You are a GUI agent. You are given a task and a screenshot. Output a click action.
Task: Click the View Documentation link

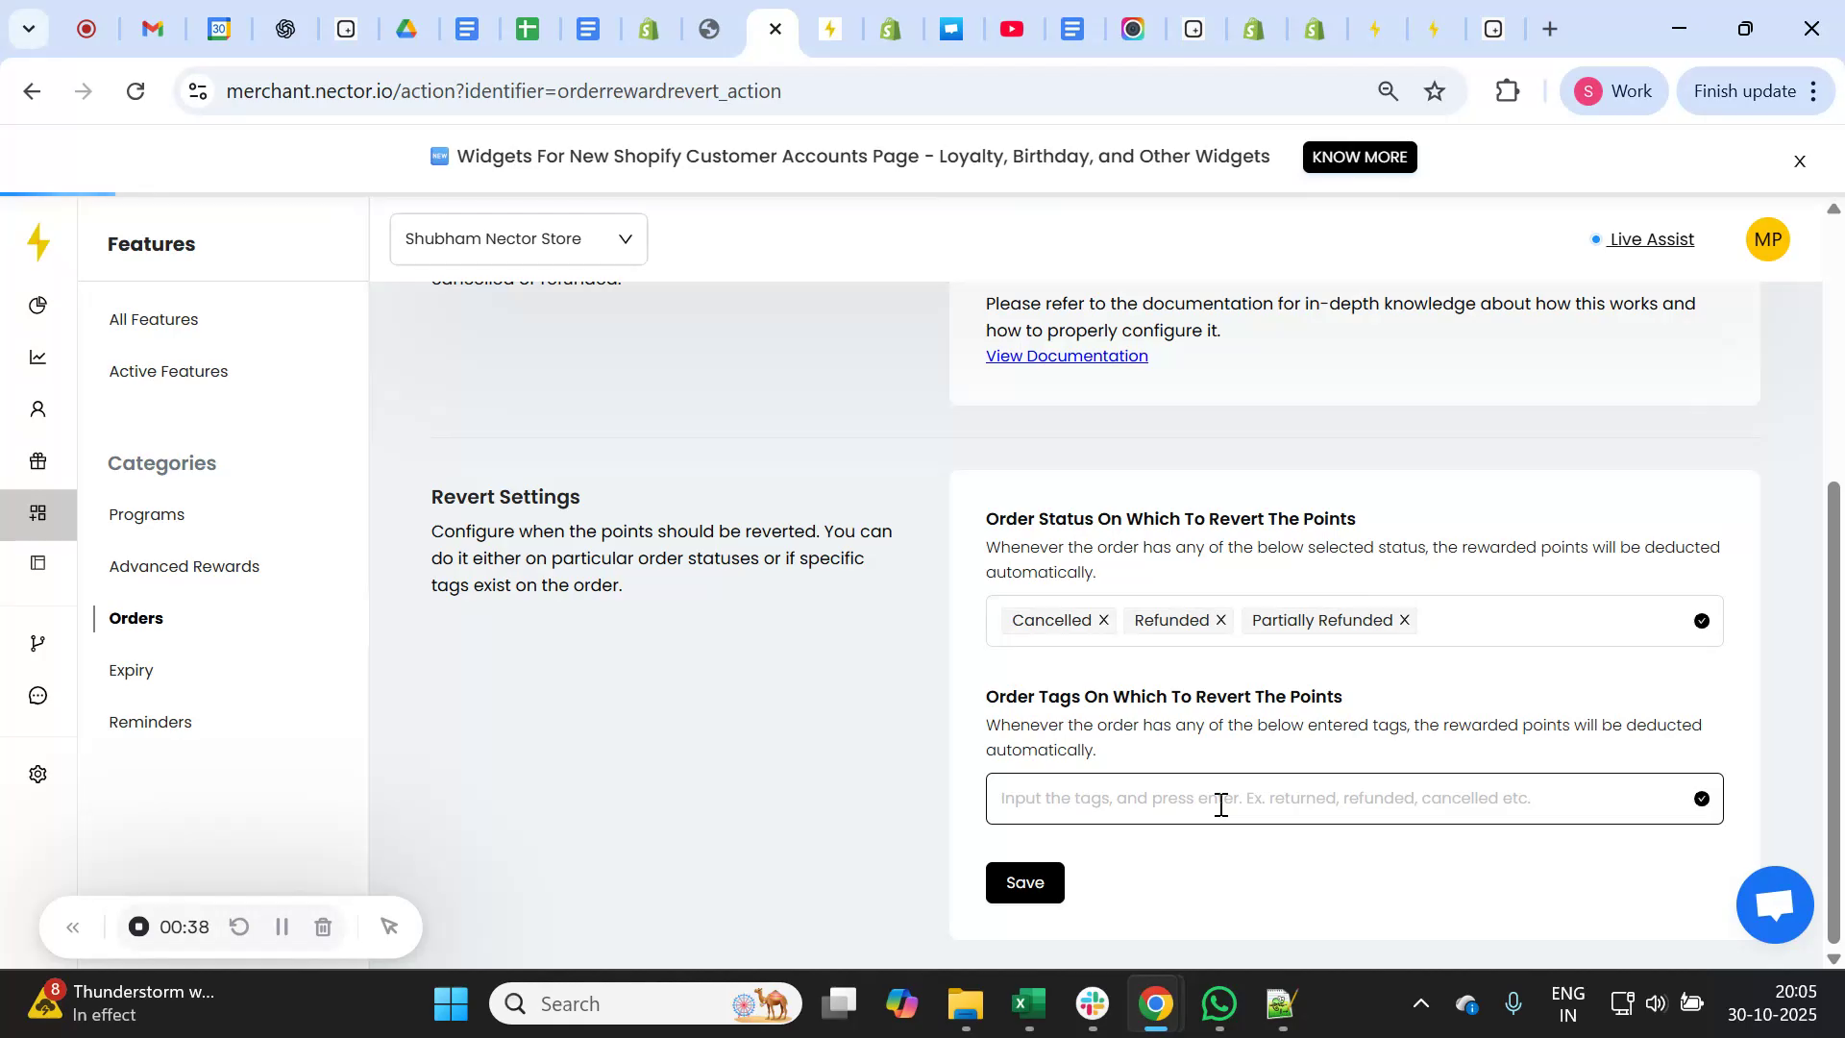point(1067,355)
